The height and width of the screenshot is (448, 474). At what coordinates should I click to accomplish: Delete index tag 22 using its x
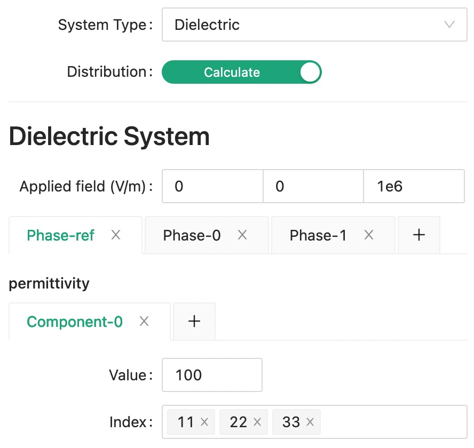tap(257, 421)
